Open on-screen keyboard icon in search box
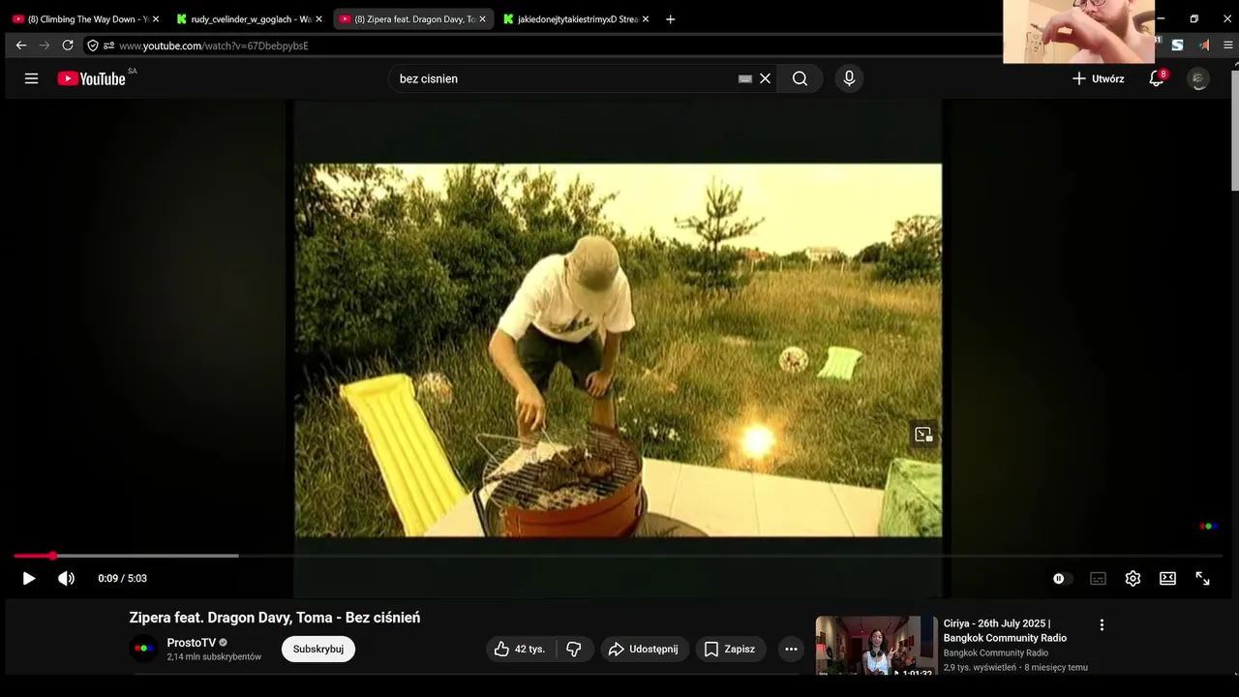This screenshot has width=1239, height=697. tap(745, 78)
